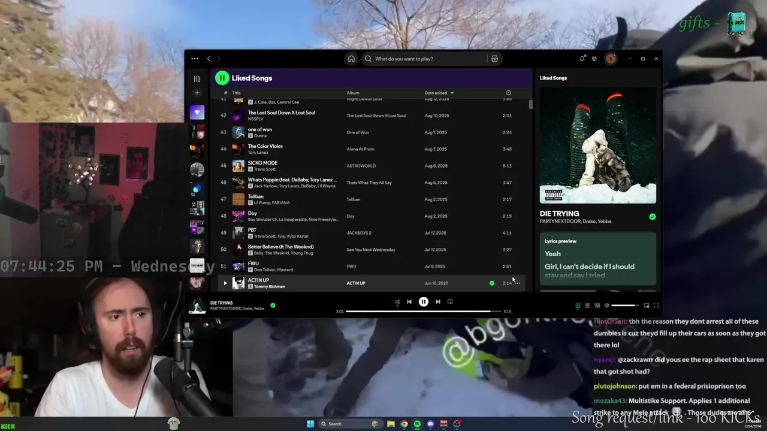Screen dimensions: 767x431
Task: Open the Lyrics preview card
Action: click(x=598, y=258)
